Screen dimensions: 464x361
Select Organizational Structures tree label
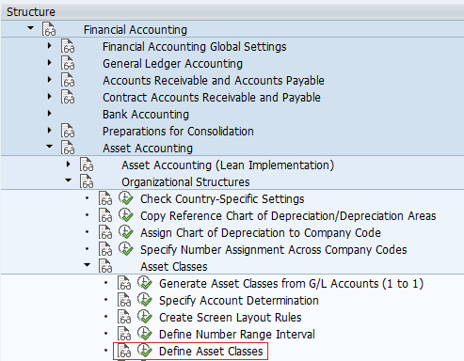[x=185, y=182]
